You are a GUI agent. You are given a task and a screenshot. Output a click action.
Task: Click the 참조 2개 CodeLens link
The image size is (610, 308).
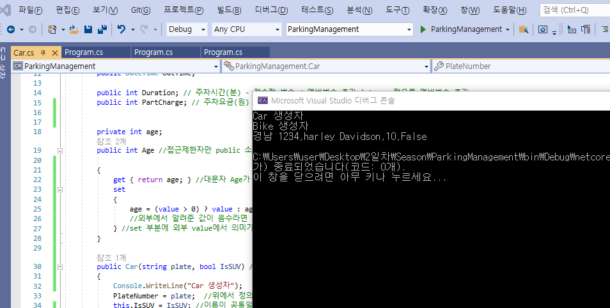point(111,141)
